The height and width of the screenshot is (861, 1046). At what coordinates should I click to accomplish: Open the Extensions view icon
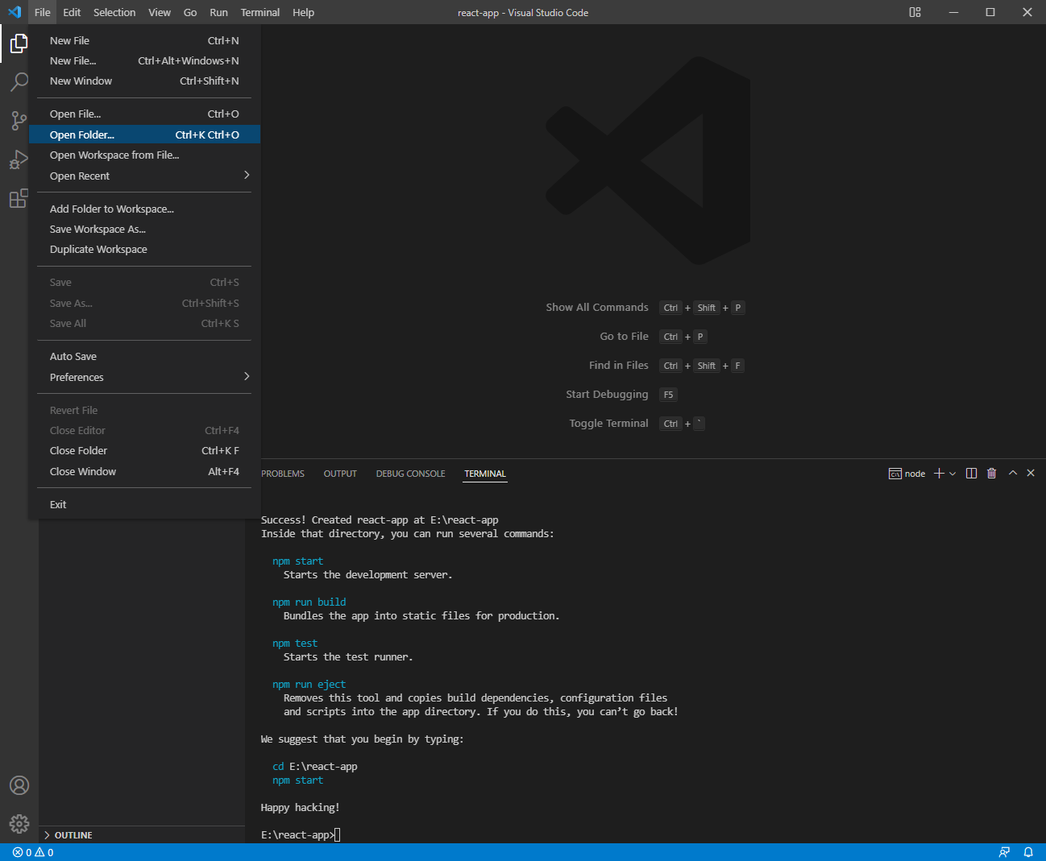pyautogui.click(x=19, y=198)
